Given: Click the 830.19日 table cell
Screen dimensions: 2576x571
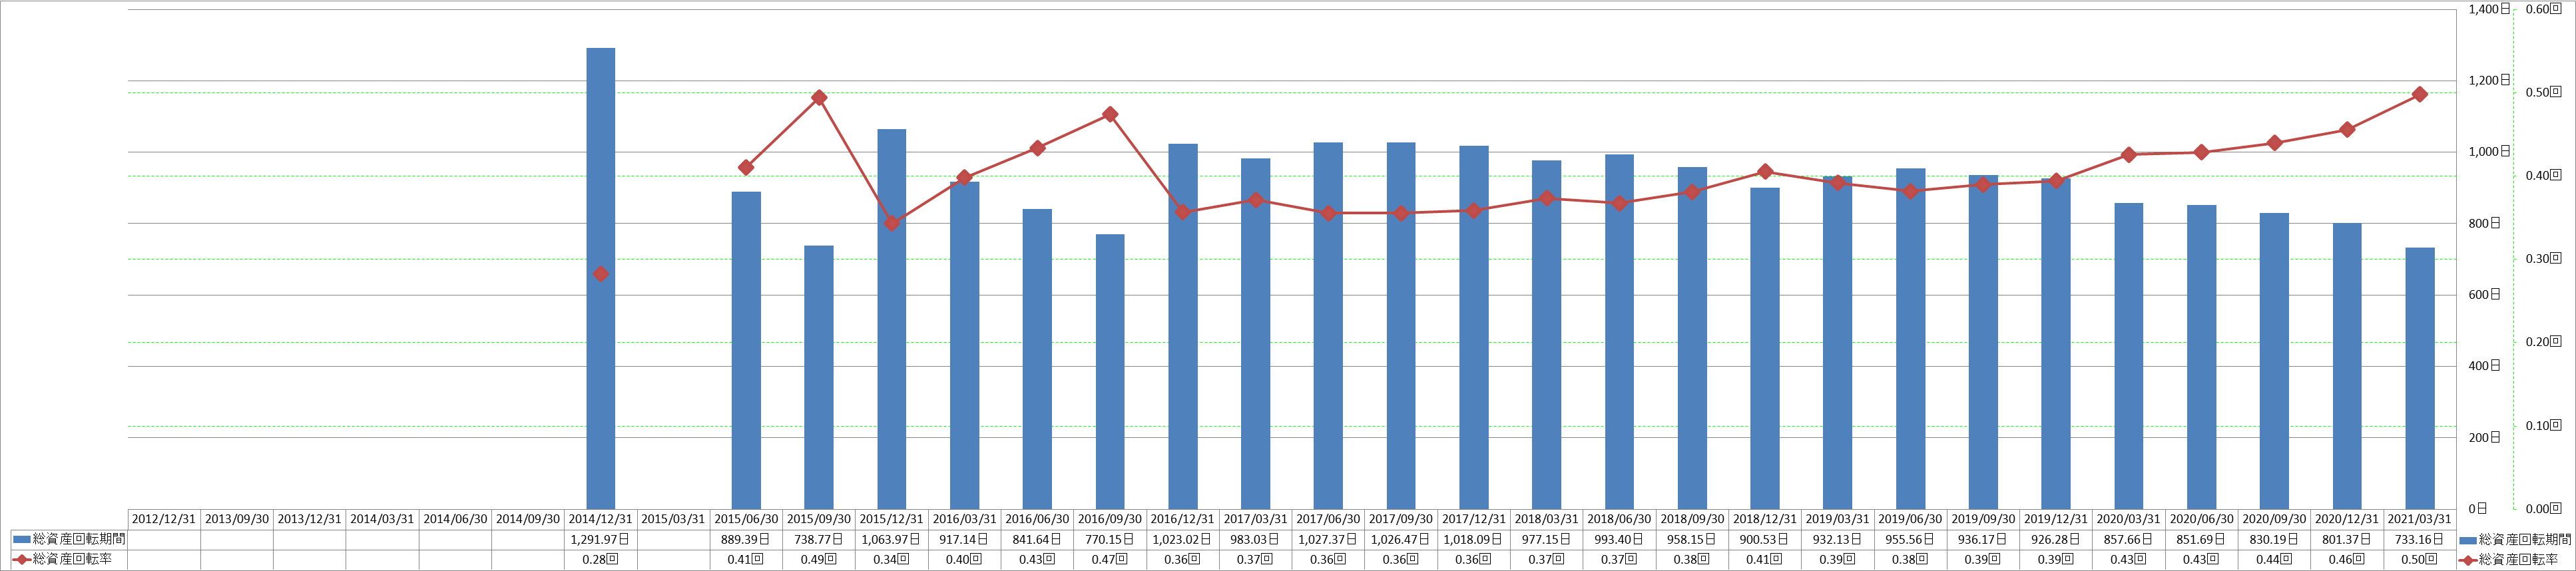Looking at the screenshot, I should [2274, 539].
